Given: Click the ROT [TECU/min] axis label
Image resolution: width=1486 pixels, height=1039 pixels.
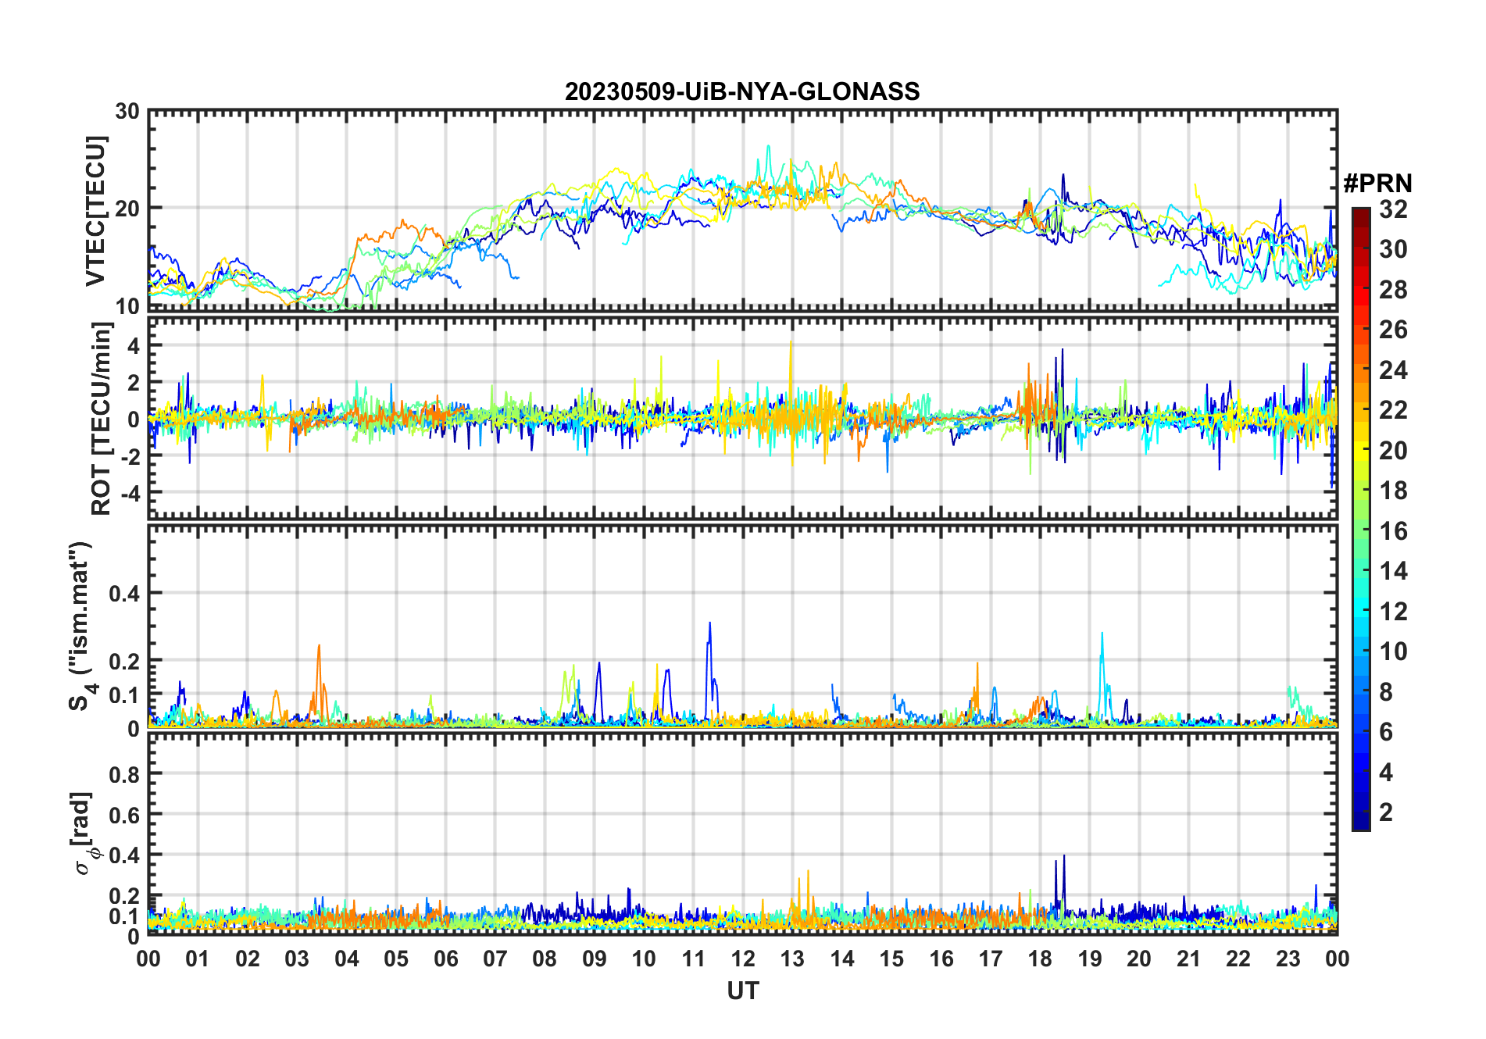Looking at the screenshot, I should pos(101,419).
